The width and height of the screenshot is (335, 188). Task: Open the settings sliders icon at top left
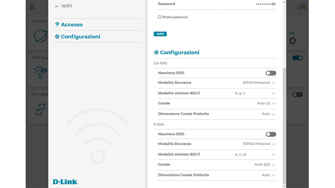coord(32,7)
